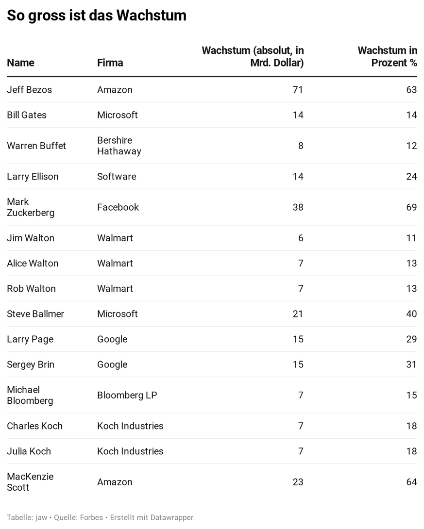This screenshot has height=529, width=424.
Task: Select the Jeff Bezos name cell
Action: tap(29, 90)
